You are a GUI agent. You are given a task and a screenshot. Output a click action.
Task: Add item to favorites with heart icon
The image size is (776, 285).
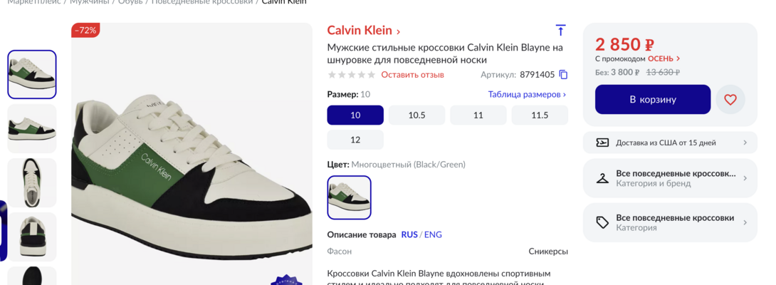[x=730, y=100]
